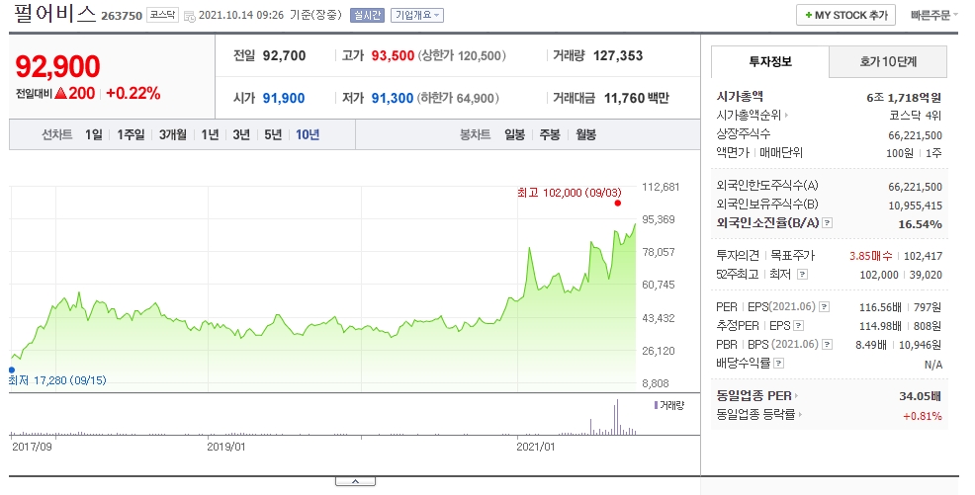The height and width of the screenshot is (495, 975).
Task: Expand the 빠른주문 dropdown
Action: click(933, 16)
